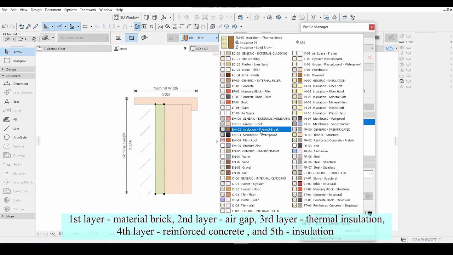Select the Polyline tool
453x255 pixels.
pos(18,146)
